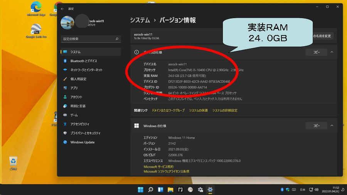
Task: Click the アカウント person icon
Action: (65, 97)
